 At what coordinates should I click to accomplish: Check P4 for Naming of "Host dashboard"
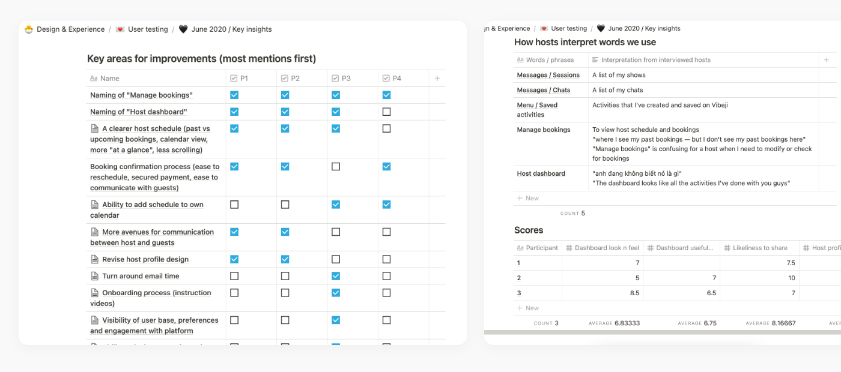pyautogui.click(x=386, y=112)
